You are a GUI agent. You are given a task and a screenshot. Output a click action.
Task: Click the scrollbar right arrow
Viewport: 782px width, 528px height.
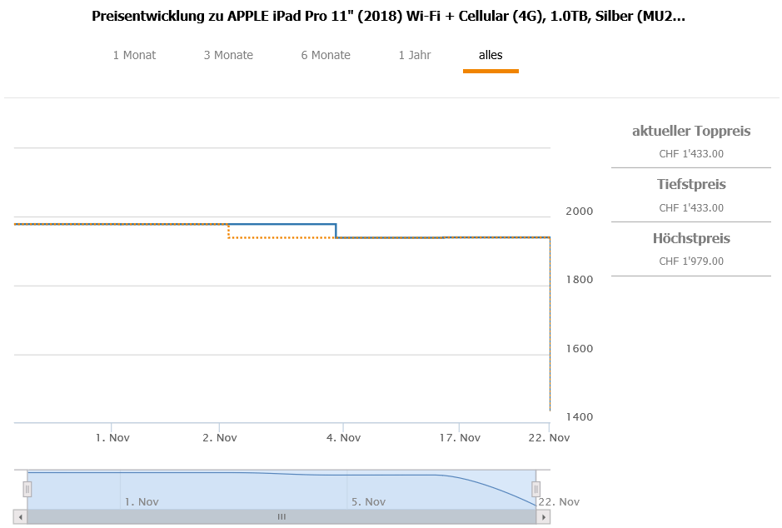tap(544, 517)
